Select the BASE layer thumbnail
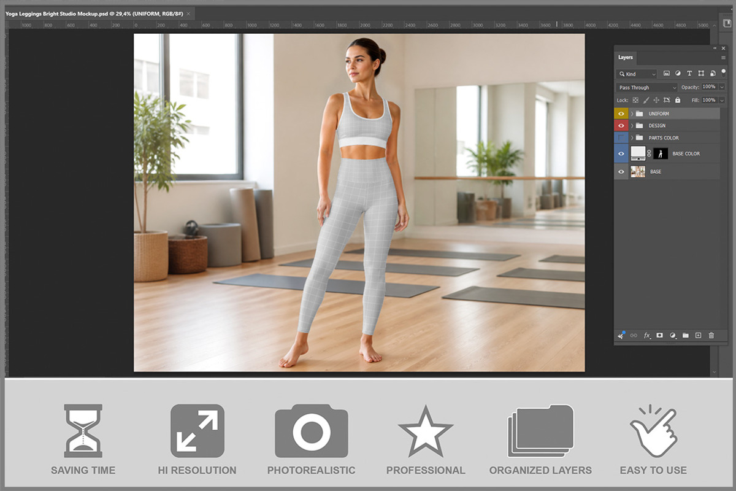 coord(638,172)
